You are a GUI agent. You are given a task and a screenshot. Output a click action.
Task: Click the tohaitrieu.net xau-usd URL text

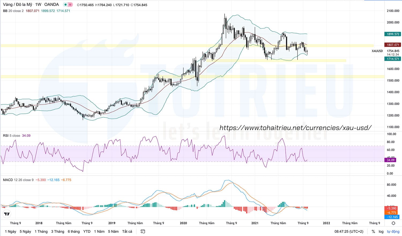click(295, 128)
